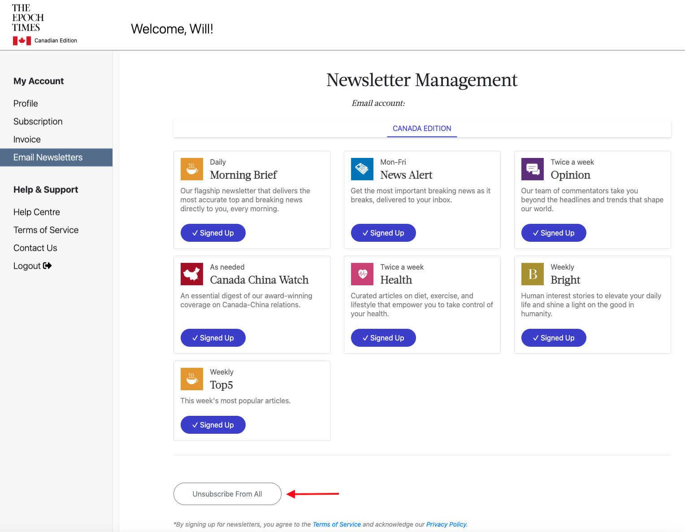This screenshot has width=685, height=532.
Task: Toggle Top5 Signed Up button
Action: (213, 425)
